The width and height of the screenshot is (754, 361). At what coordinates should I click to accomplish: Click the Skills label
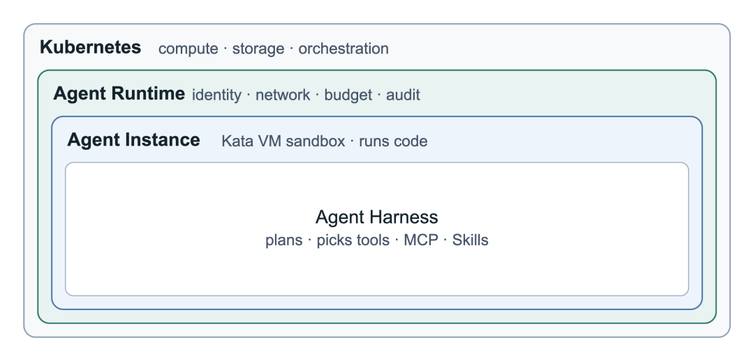[471, 240]
